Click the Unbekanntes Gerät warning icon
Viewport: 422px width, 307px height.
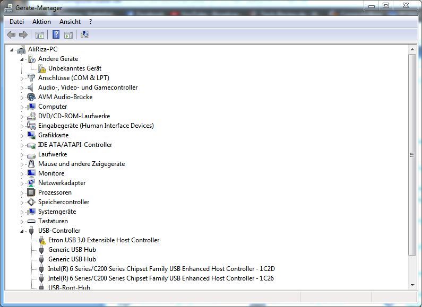[x=42, y=68]
